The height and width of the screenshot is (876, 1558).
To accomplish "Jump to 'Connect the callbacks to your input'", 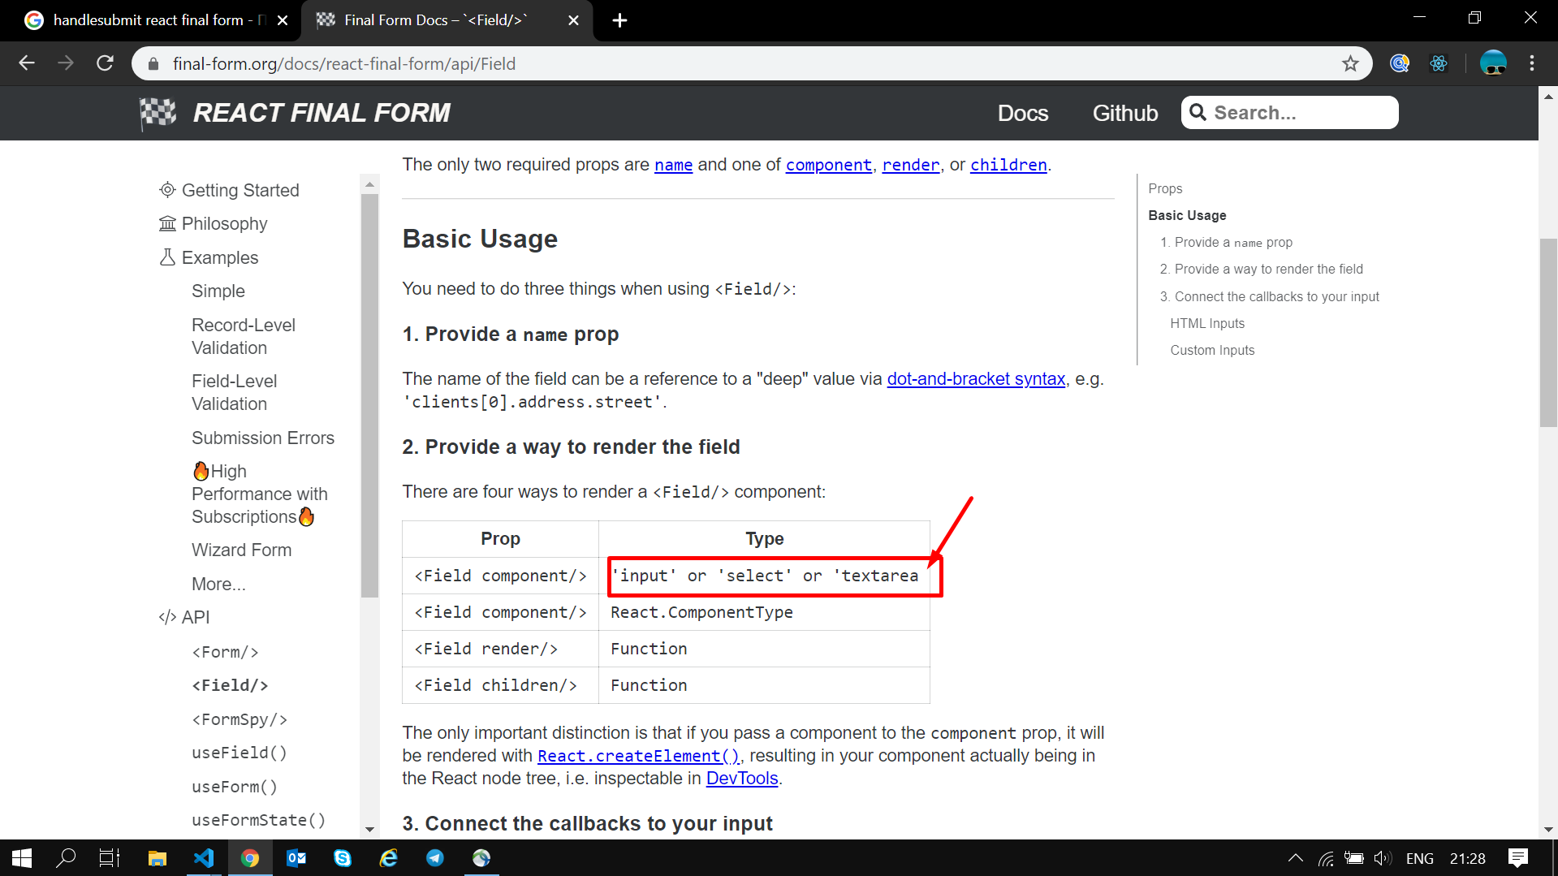I will (x=1270, y=296).
